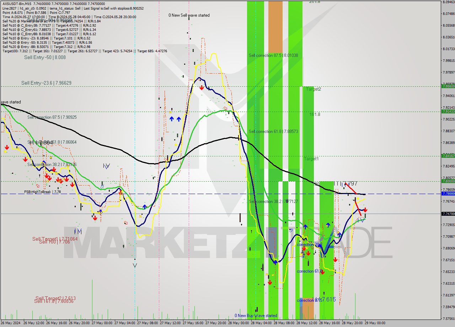Select the 'Sell Entry -23.6 | 7.96629' label

[x=46, y=83]
